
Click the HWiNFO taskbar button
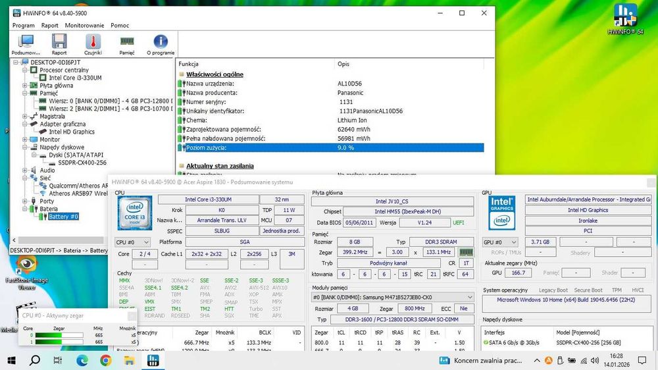pyautogui.click(x=153, y=360)
